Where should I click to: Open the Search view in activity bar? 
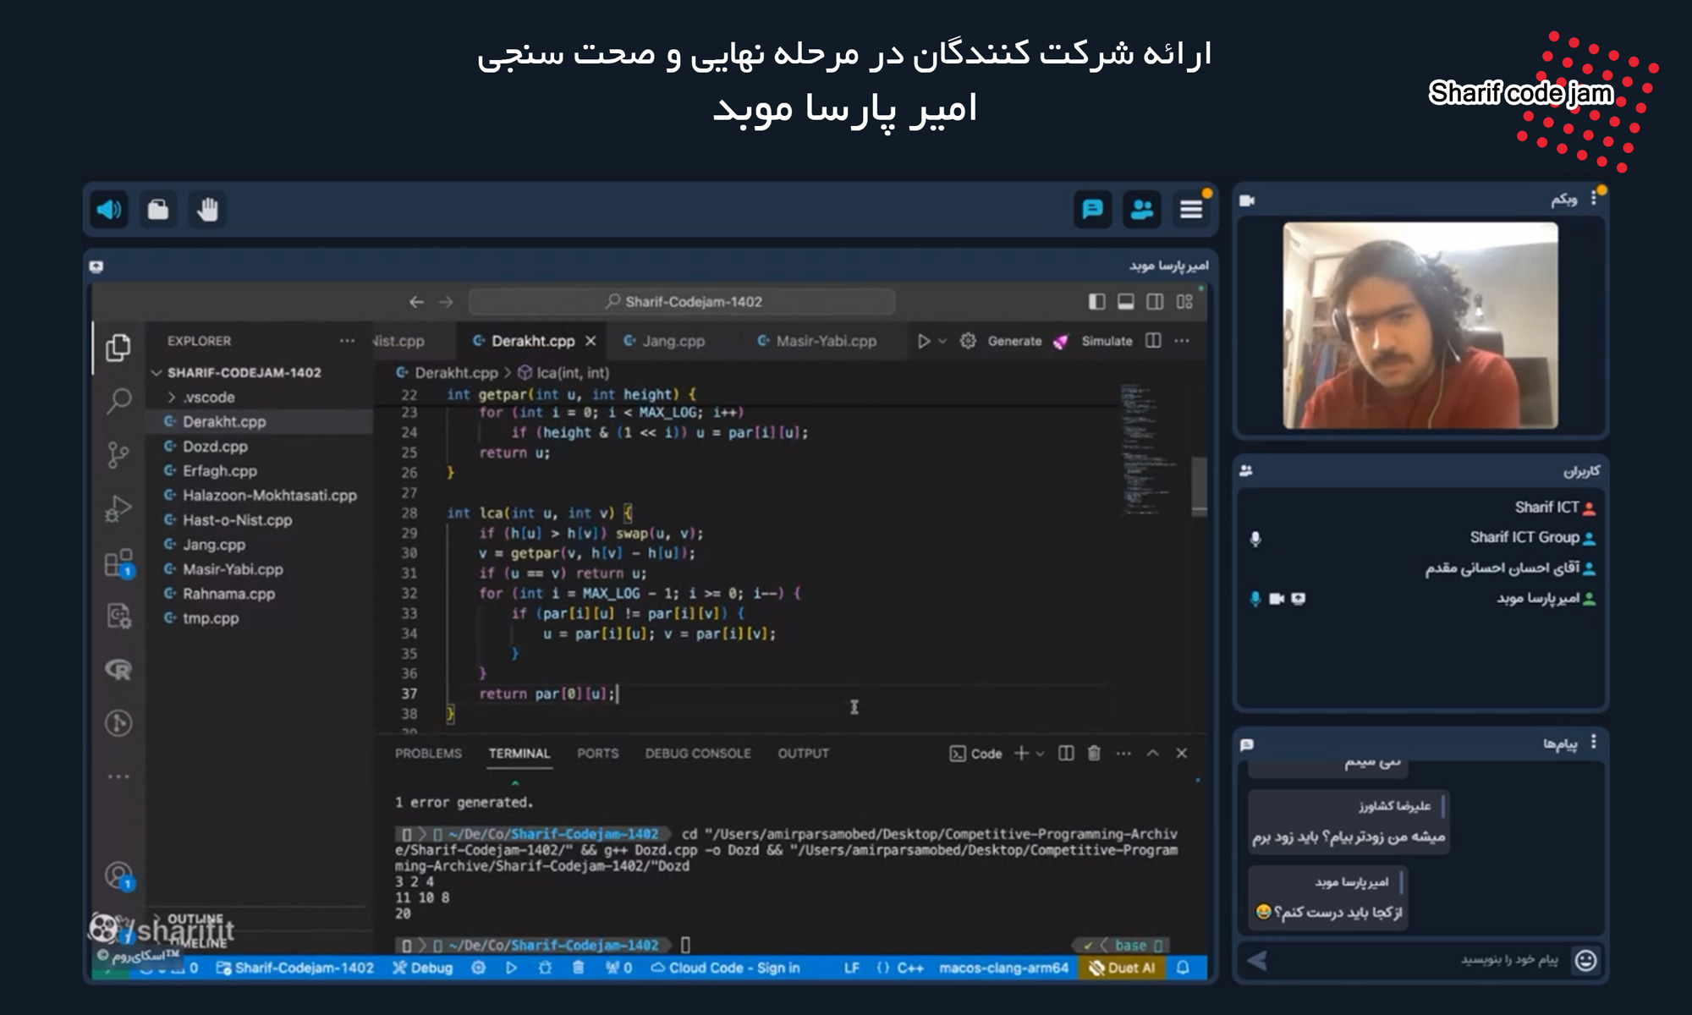point(118,400)
